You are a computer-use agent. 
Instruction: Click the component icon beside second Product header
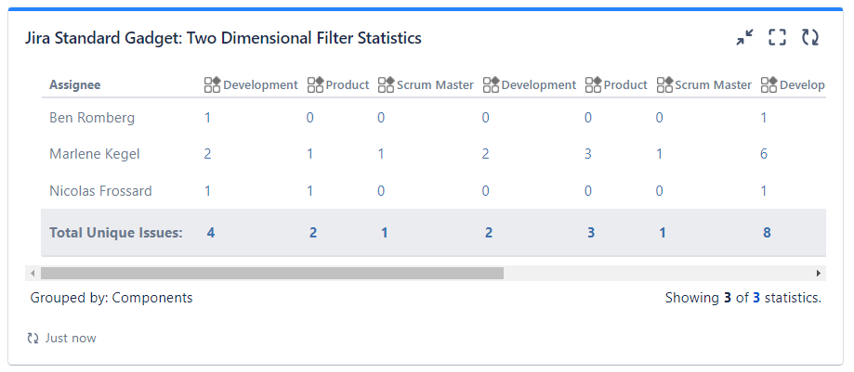pyautogui.click(x=593, y=85)
